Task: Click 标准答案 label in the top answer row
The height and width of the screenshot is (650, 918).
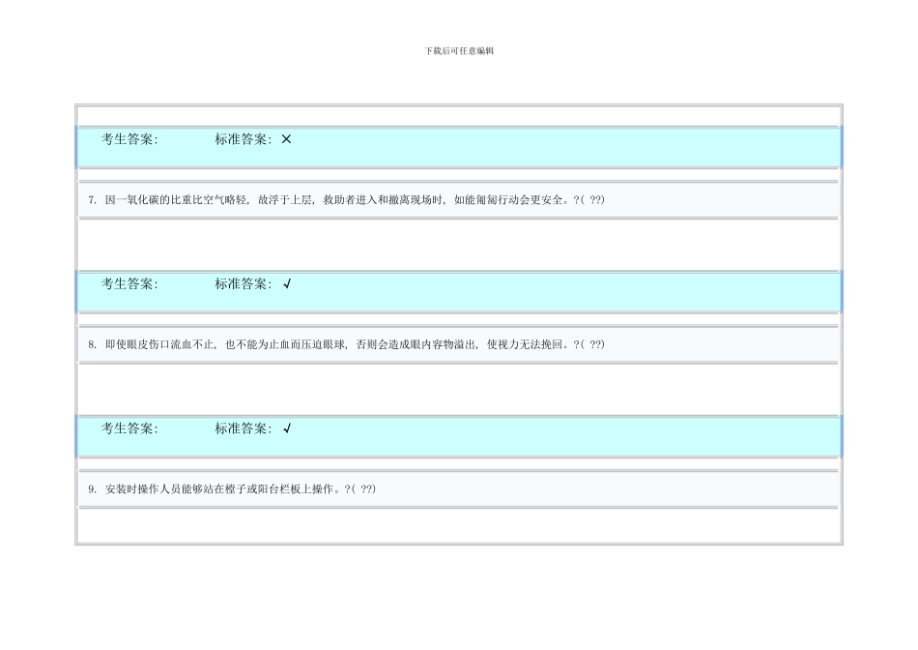Action: pos(244,139)
